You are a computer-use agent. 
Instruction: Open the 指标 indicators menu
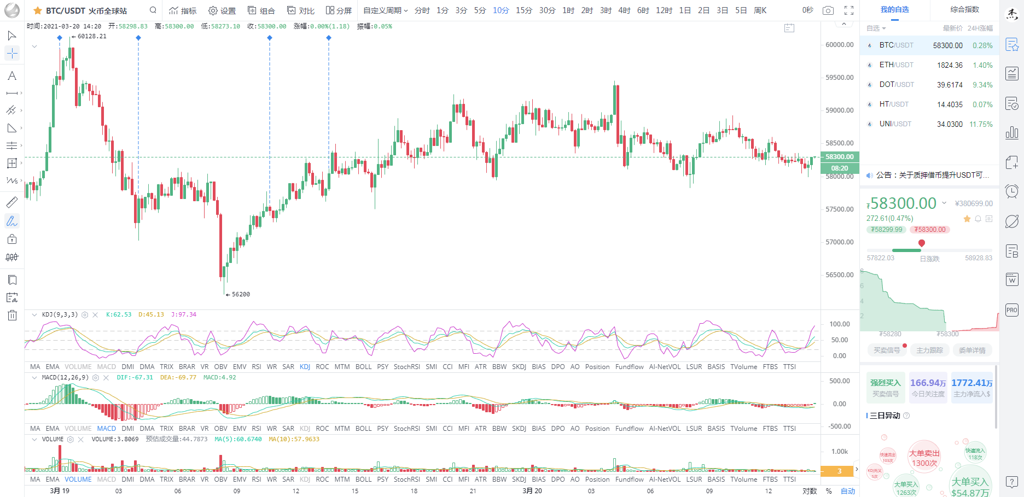pos(183,10)
